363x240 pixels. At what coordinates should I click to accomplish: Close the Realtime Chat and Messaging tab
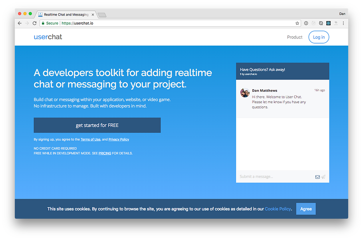coord(93,15)
